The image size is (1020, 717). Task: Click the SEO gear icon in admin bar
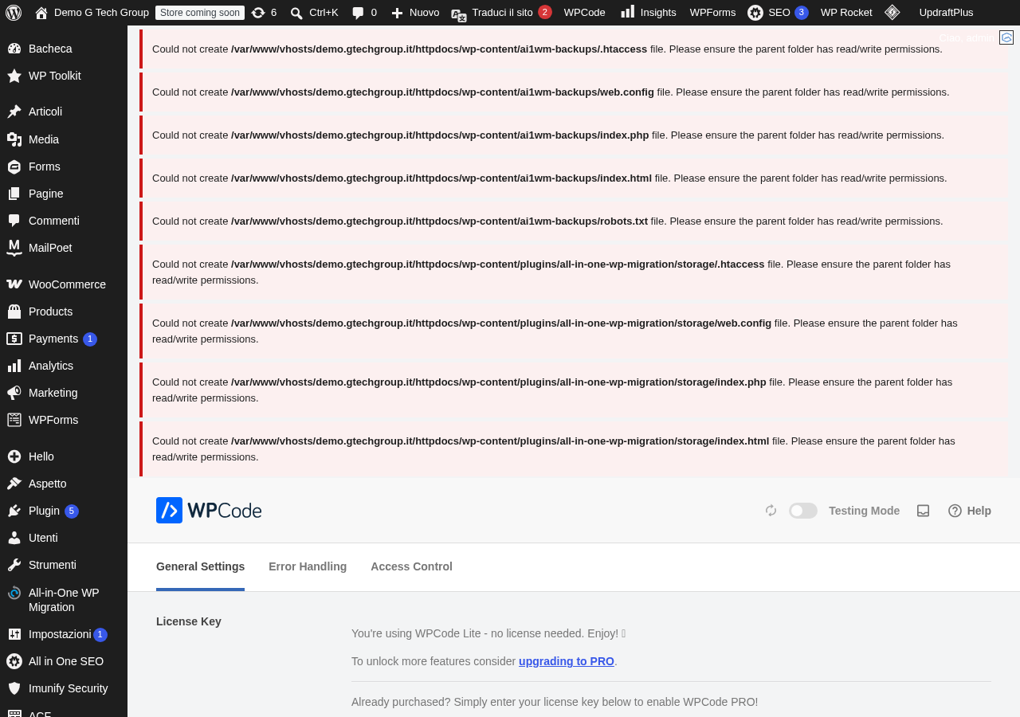(755, 13)
